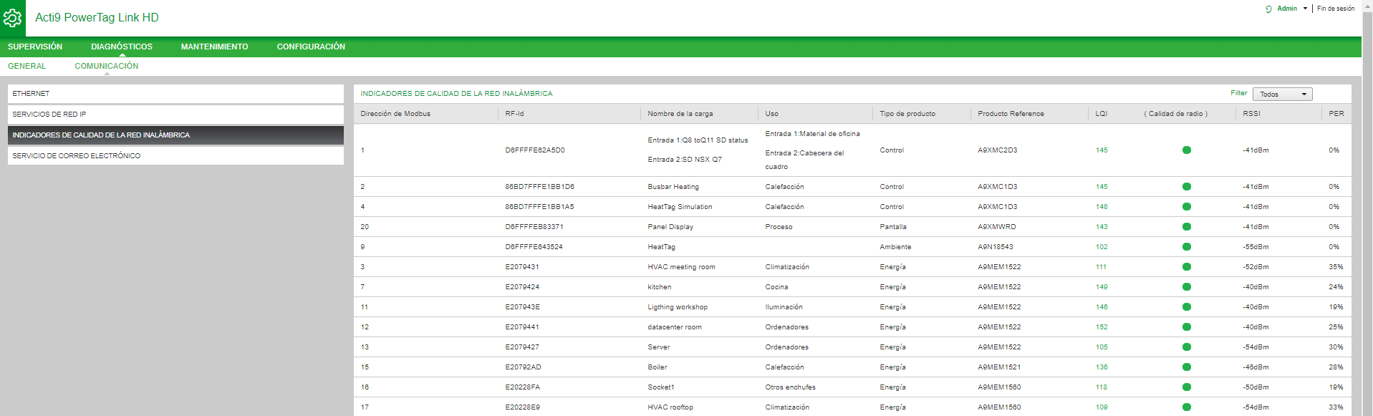1373x416 pixels.
Task: Select ETHERNET in the left panel
Action: coord(175,94)
